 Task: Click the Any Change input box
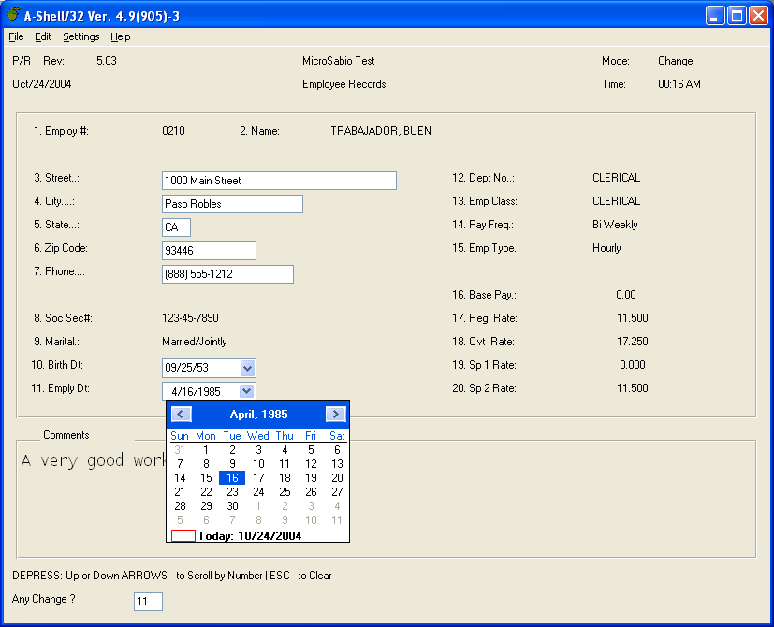click(148, 602)
